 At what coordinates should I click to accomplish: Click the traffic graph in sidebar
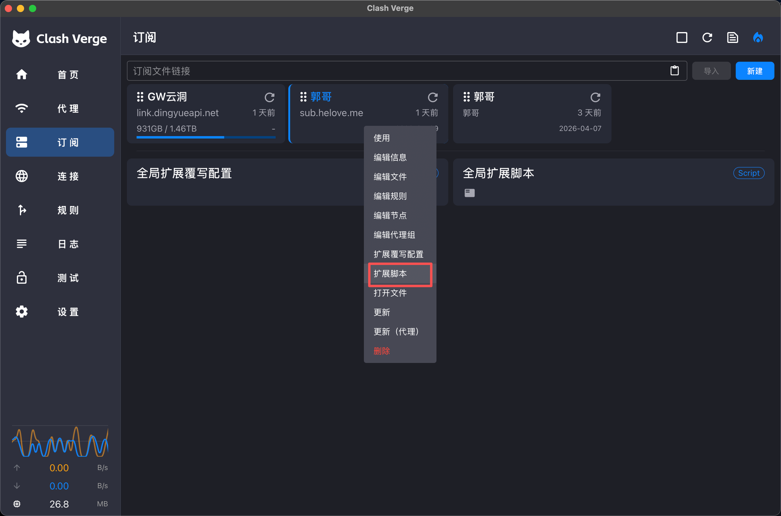(60, 442)
